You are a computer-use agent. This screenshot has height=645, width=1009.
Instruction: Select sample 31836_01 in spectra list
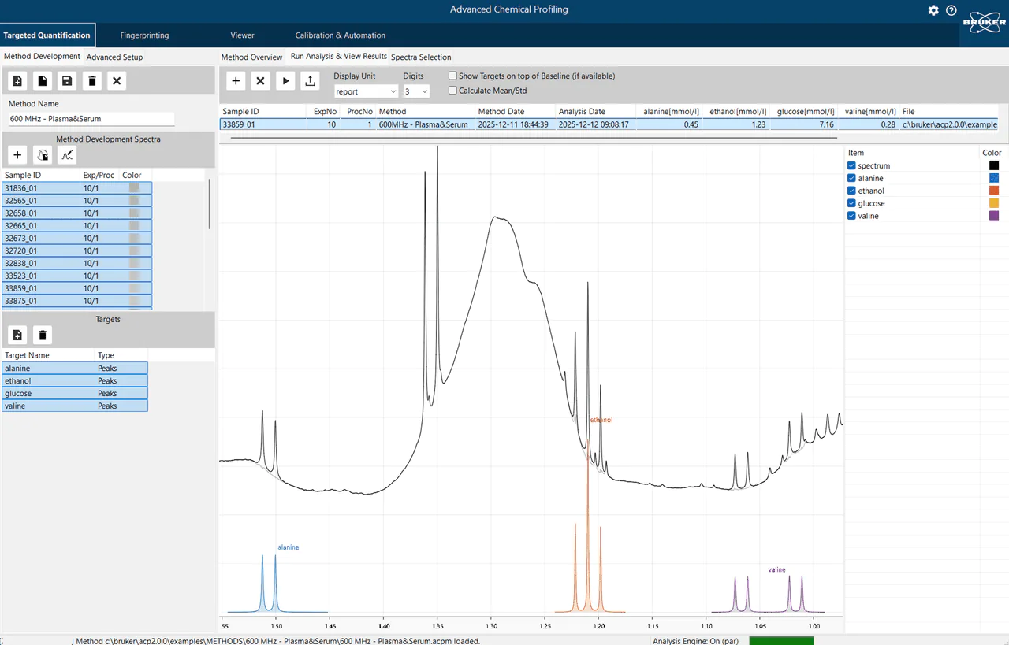point(76,188)
